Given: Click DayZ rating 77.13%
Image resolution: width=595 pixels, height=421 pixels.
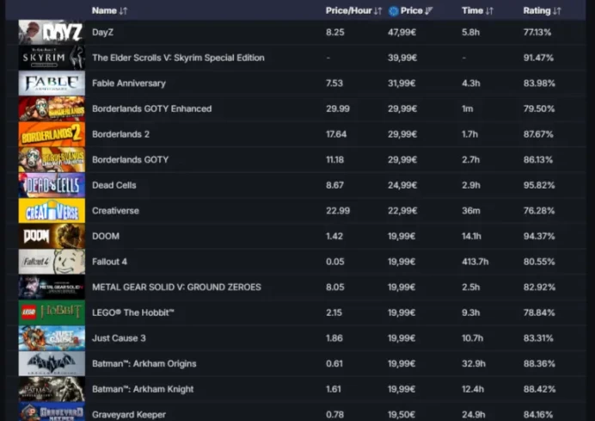Looking at the screenshot, I should point(537,33).
